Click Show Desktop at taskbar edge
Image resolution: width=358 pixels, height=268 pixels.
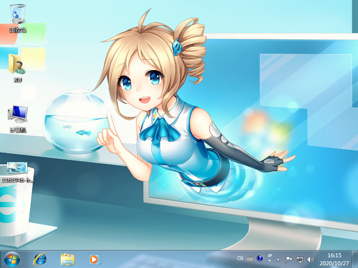click(355, 259)
